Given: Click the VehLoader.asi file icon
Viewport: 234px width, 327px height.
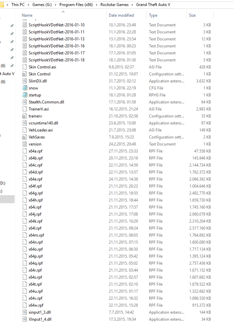Looking at the screenshot, I should tap(25, 130).
